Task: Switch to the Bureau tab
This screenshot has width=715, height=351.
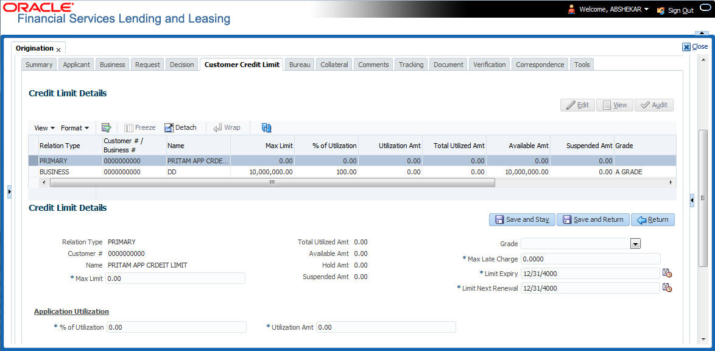Action: (299, 64)
